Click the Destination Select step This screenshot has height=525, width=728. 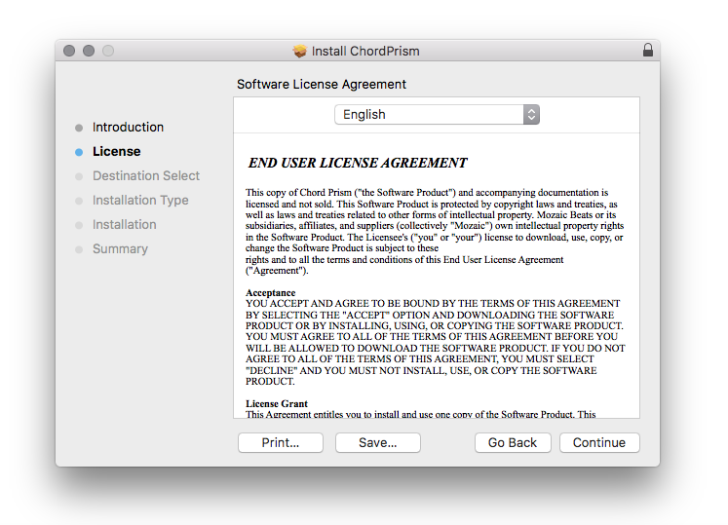[x=146, y=176]
